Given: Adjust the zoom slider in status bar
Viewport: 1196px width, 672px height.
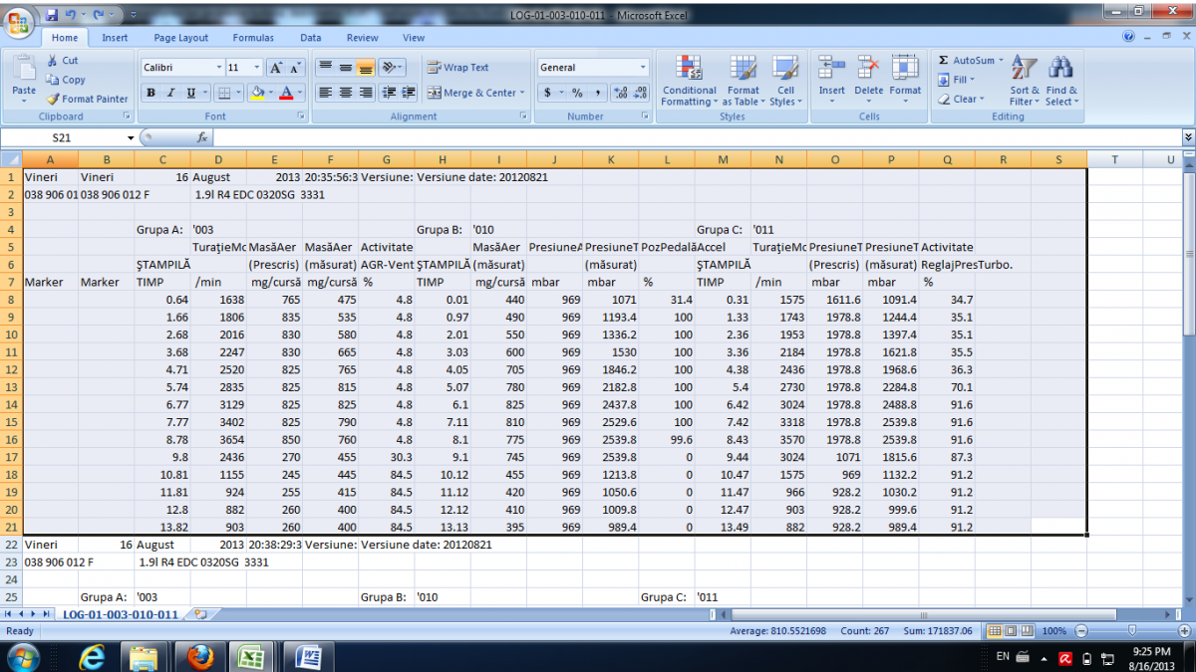Looking at the screenshot, I should point(1131,631).
